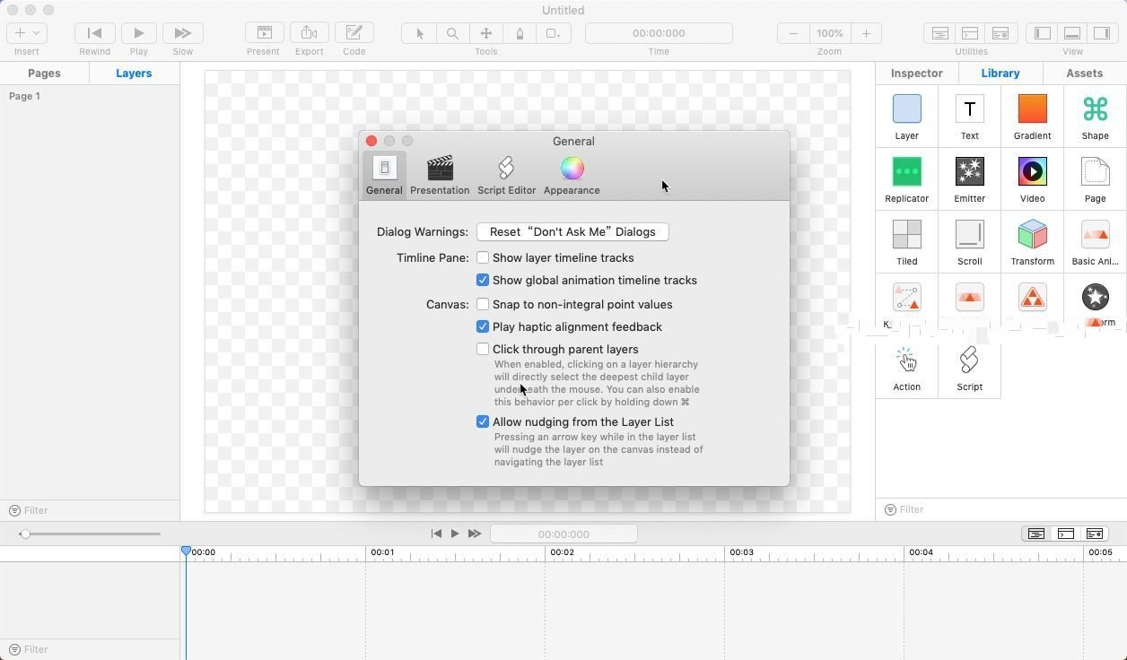Open Script Editor preferences pane
The height and width of the screenshot is (660, 1127).
[506, 175]
